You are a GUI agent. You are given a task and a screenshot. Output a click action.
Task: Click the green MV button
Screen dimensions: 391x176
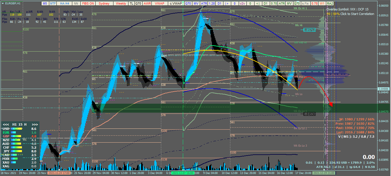289,3
